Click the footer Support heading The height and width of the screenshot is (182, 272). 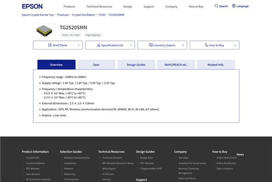coord(142,180)
